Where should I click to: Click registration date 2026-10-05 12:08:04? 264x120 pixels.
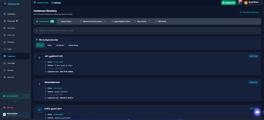click(66, 72)
